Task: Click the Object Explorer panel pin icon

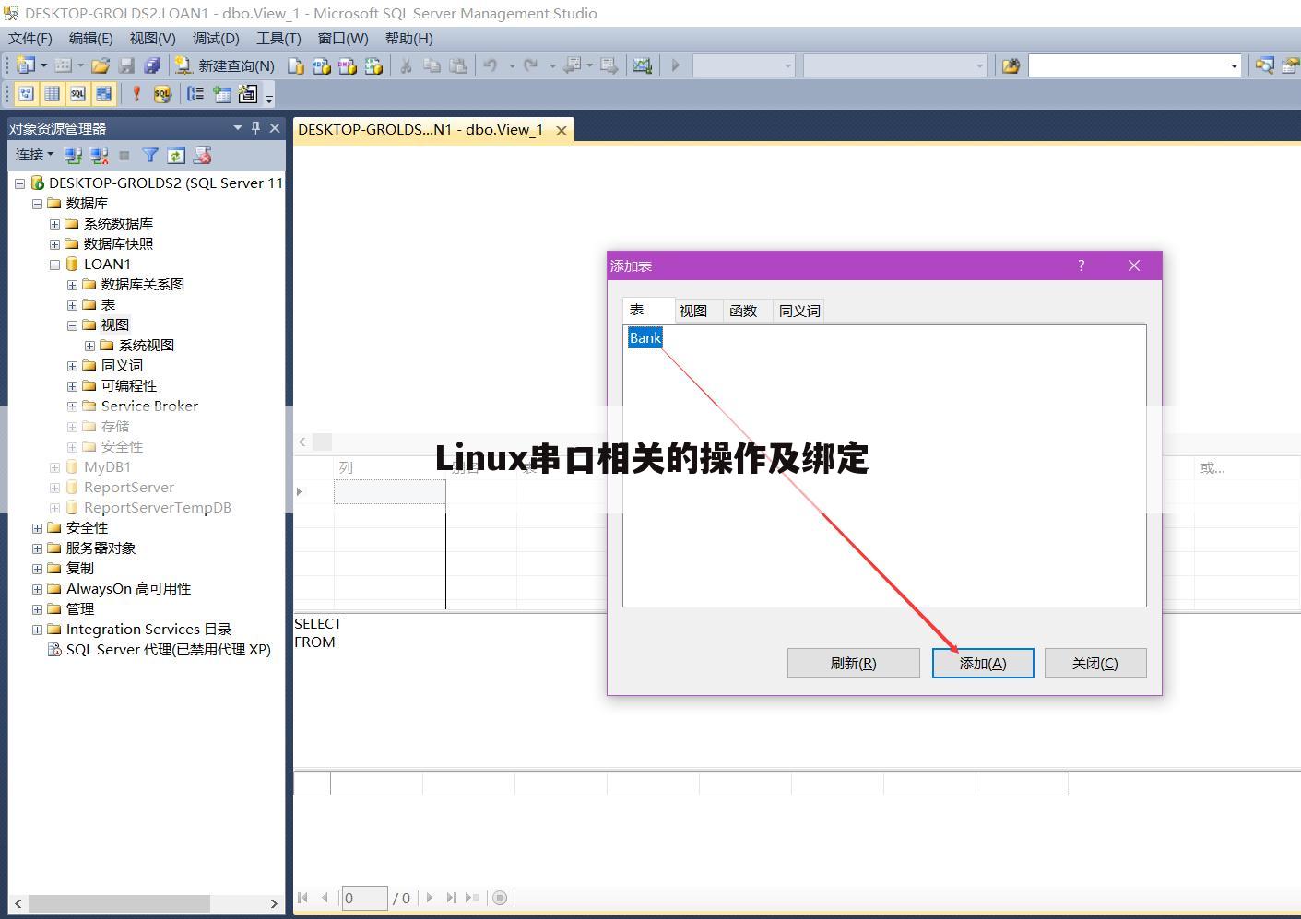Action: pyautogui.click(x=255, y=127)
